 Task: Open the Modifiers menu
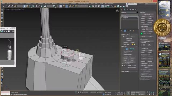tap(41, 4)
